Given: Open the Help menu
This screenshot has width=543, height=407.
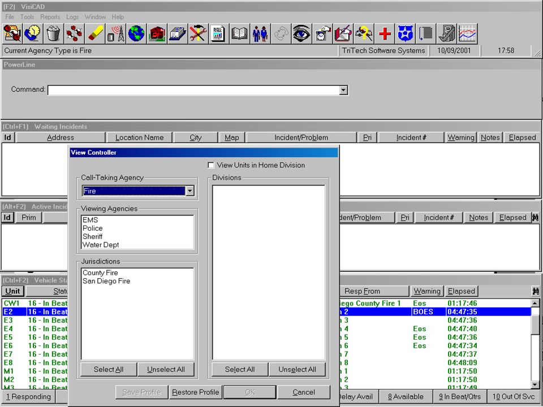Looking at the screenshot, I should tap(118, 17).
